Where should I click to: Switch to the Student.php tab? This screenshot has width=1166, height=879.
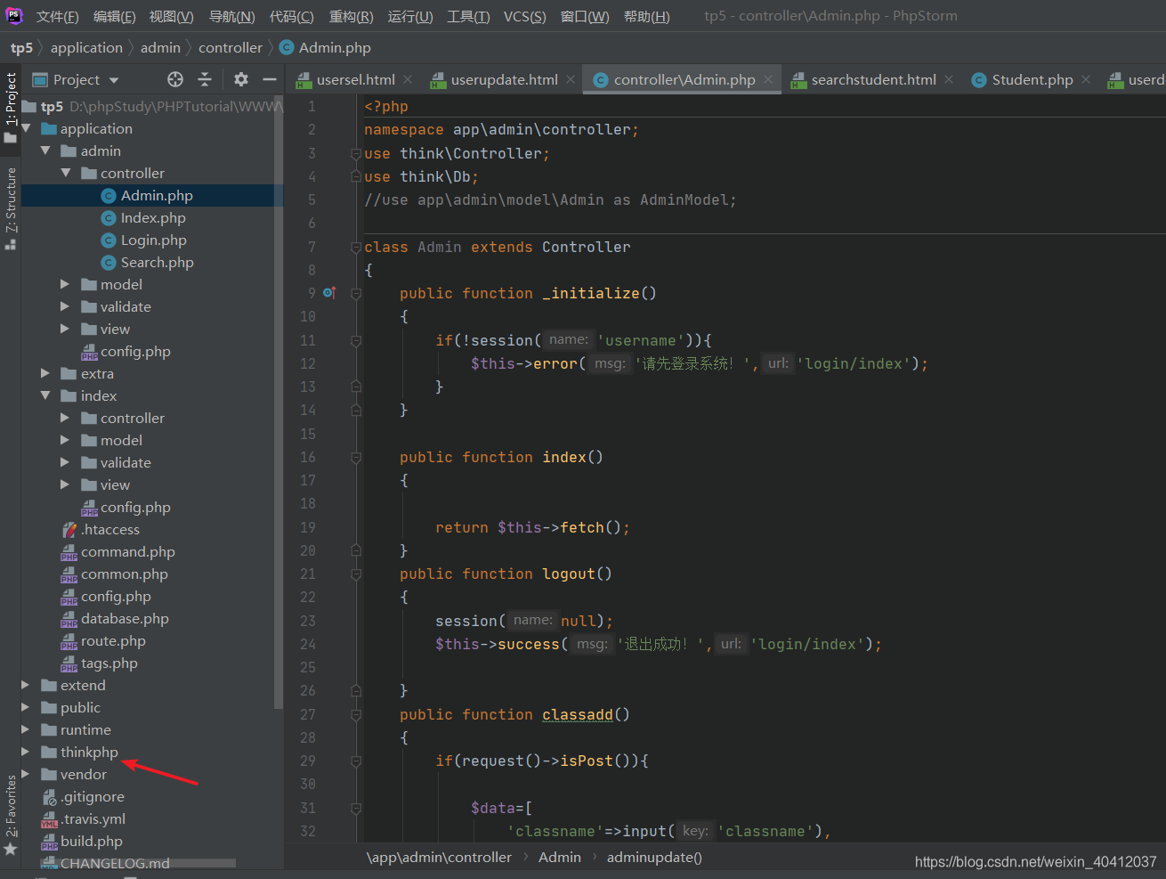point(1032,79)
